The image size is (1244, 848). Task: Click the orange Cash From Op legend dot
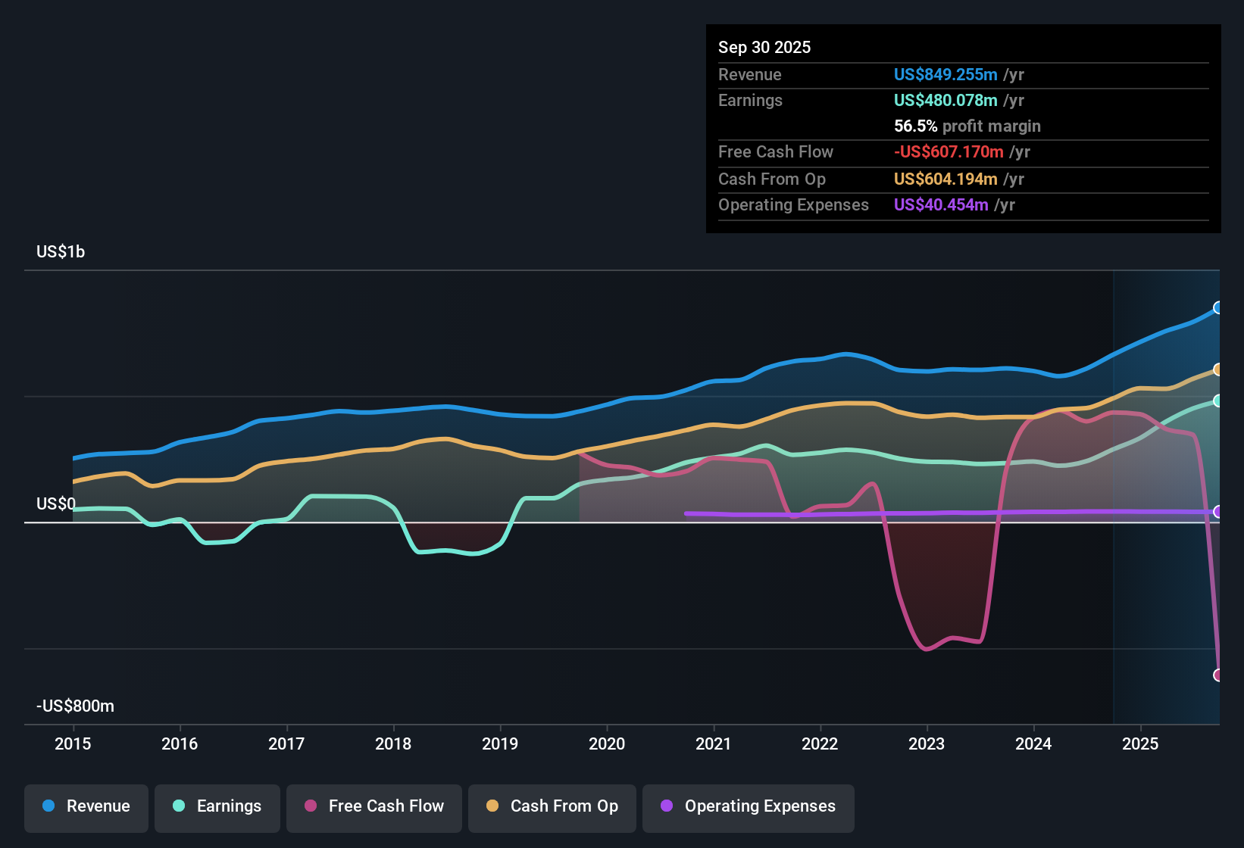[492, 806]
